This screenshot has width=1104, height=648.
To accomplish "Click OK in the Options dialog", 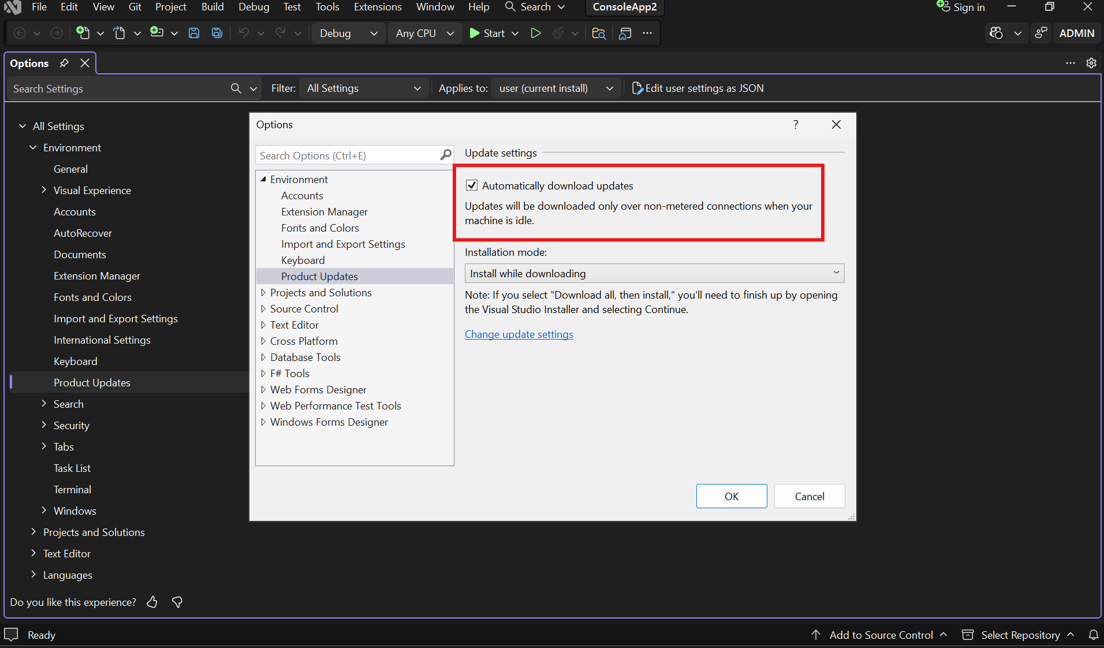I will 732,496.
